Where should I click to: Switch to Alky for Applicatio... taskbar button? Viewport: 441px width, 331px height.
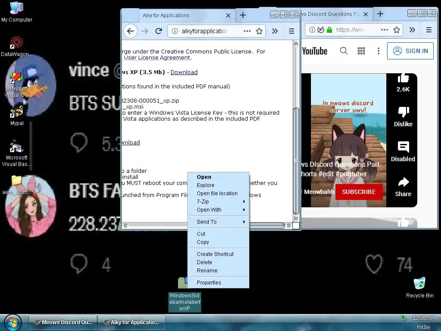tap(132, 322)
